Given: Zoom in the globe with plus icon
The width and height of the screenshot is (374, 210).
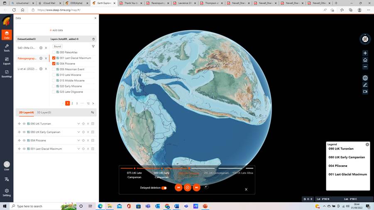Looking at the screenshot, I should tap(365, 53).
